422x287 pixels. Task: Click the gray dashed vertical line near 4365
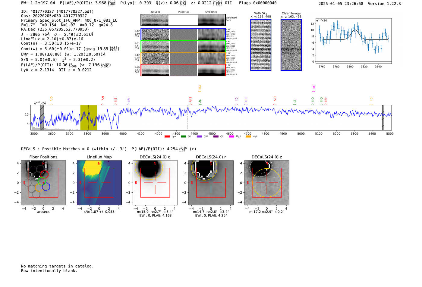[188, 117]
